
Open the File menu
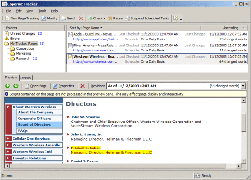coord(8,11)
